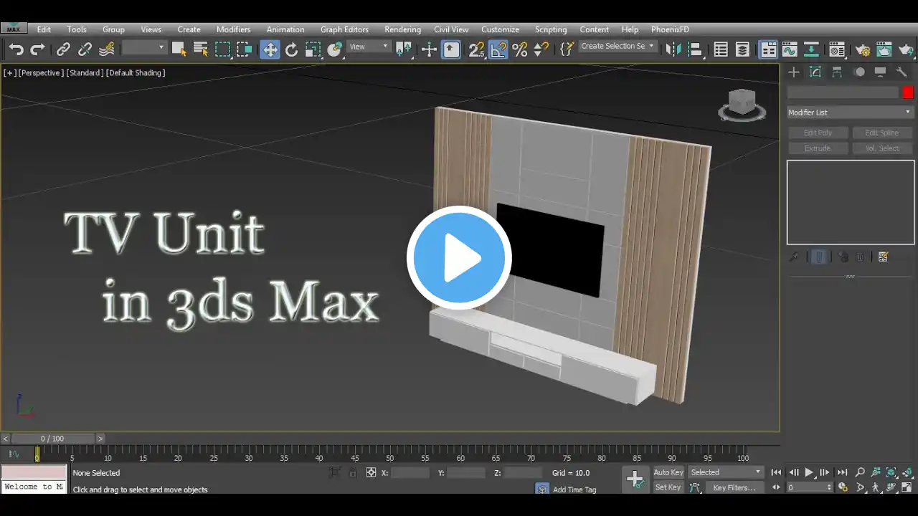The width and height of the screenshot is (918, 516).
Task: Click the ViewCube in the viewport
Action: [x=742, y=105]
